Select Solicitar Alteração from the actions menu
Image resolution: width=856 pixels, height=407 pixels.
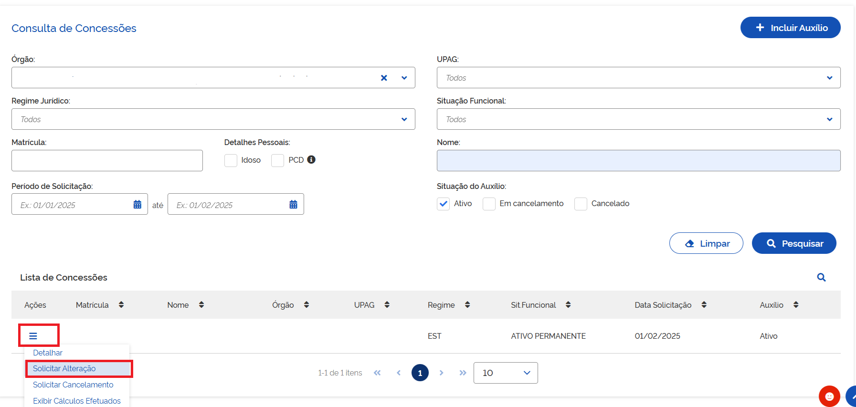pyautogui.click(x=64, y=368)
